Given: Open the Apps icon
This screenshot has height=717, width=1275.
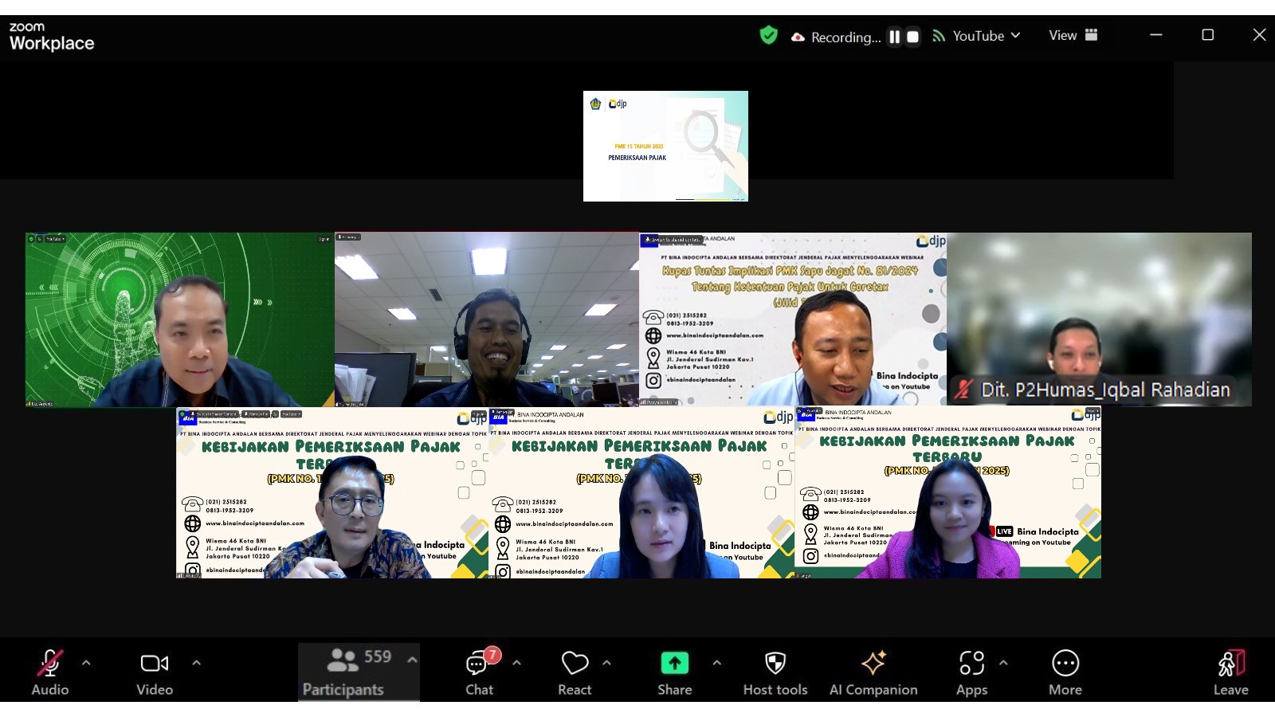Looking at the screenshot, I should pos(971,664).
